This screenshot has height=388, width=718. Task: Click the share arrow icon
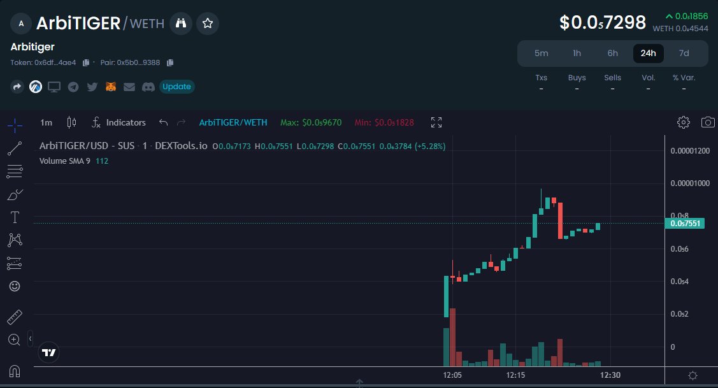(x=17, y=87)
